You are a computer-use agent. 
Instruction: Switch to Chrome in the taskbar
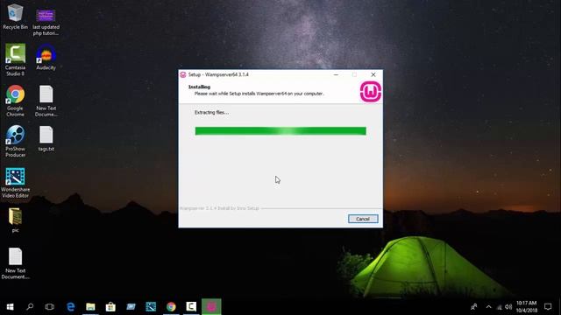pos(171,307)
